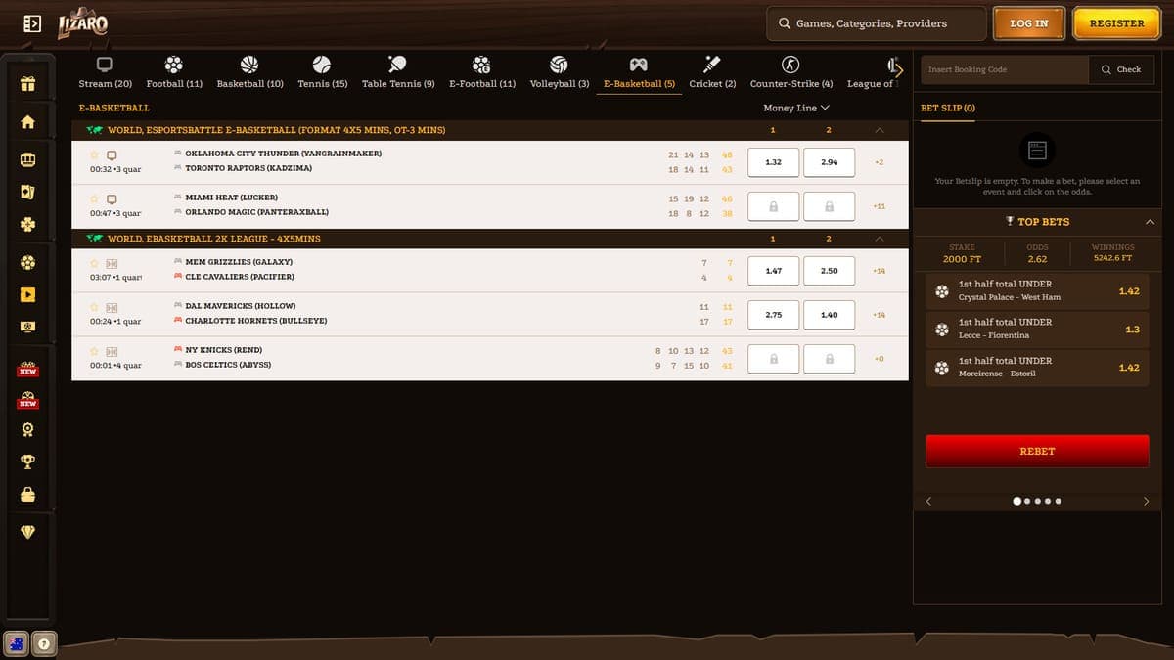Switch to the Tennis (15) tab
The image size is (1174, 660).
(x=322, y=73)
